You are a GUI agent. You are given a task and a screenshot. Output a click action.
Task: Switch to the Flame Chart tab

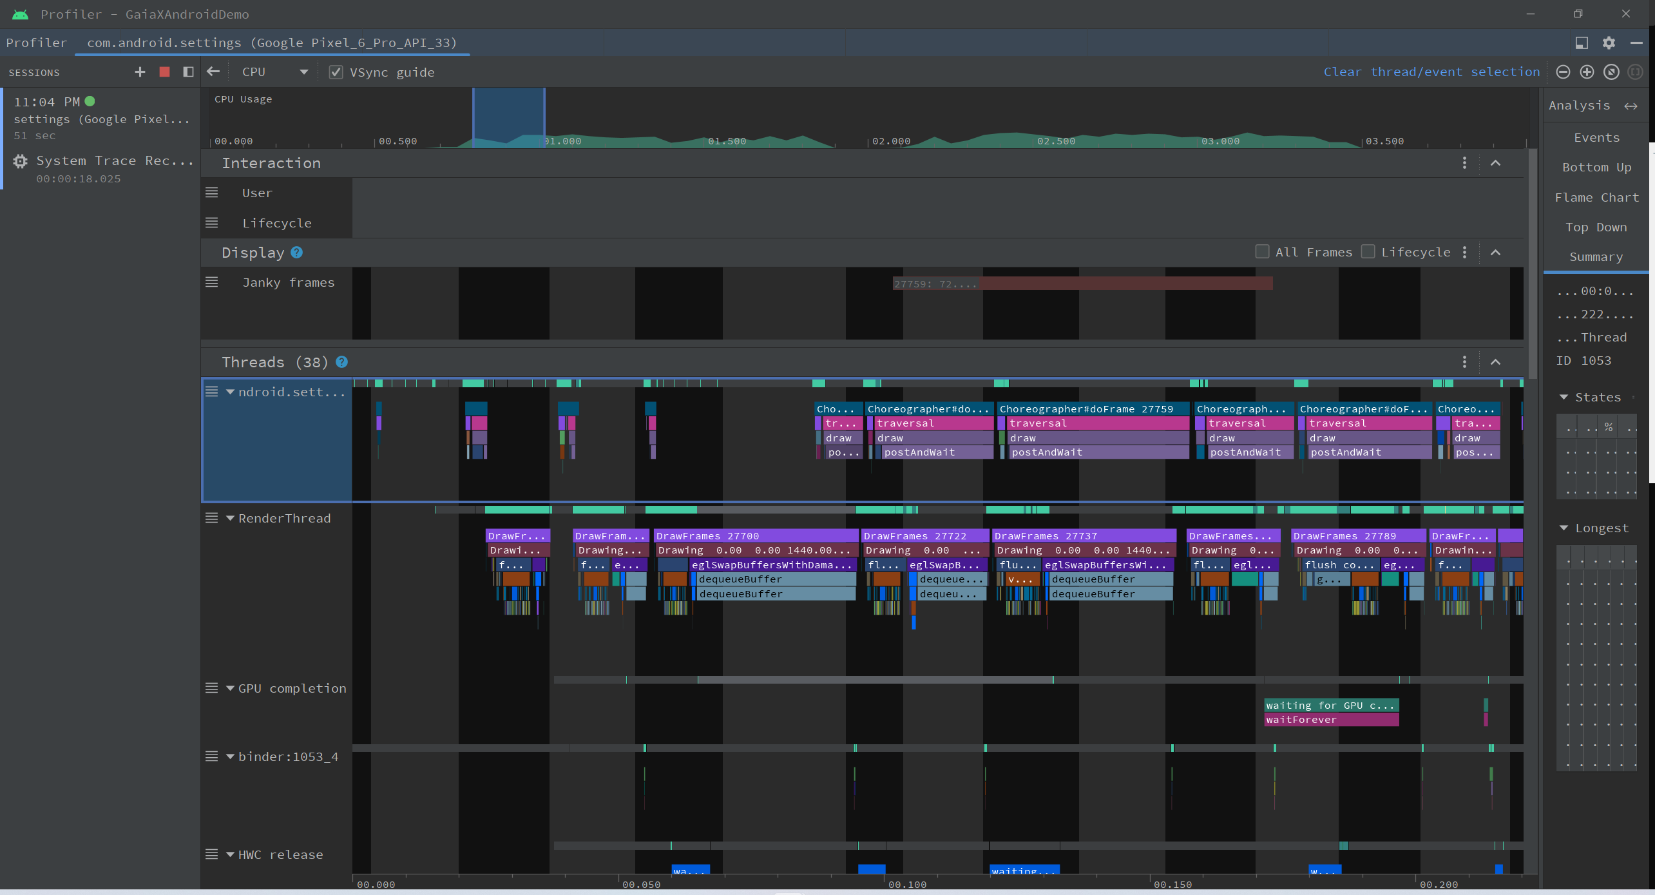tap(1596, 197)
